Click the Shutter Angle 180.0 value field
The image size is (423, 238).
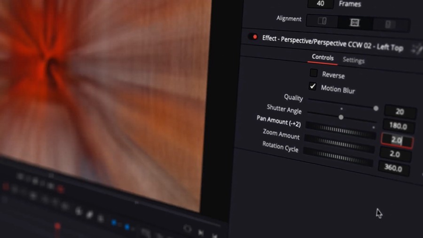click(398, 126)
